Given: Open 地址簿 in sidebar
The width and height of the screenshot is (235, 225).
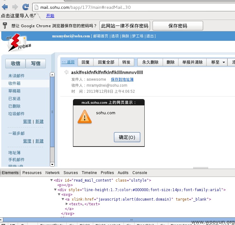Looking at the screenshot, I should pyautogui.click(x=15, y=153).
